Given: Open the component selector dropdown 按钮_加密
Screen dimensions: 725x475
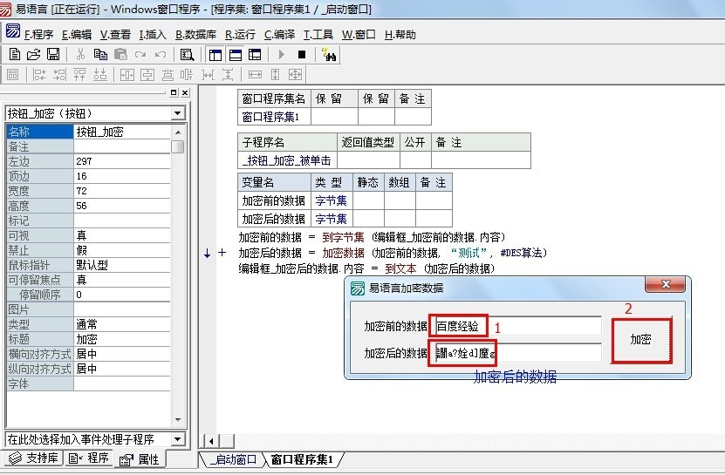Looking at the screenshot, I should click(x=177, y=113).
